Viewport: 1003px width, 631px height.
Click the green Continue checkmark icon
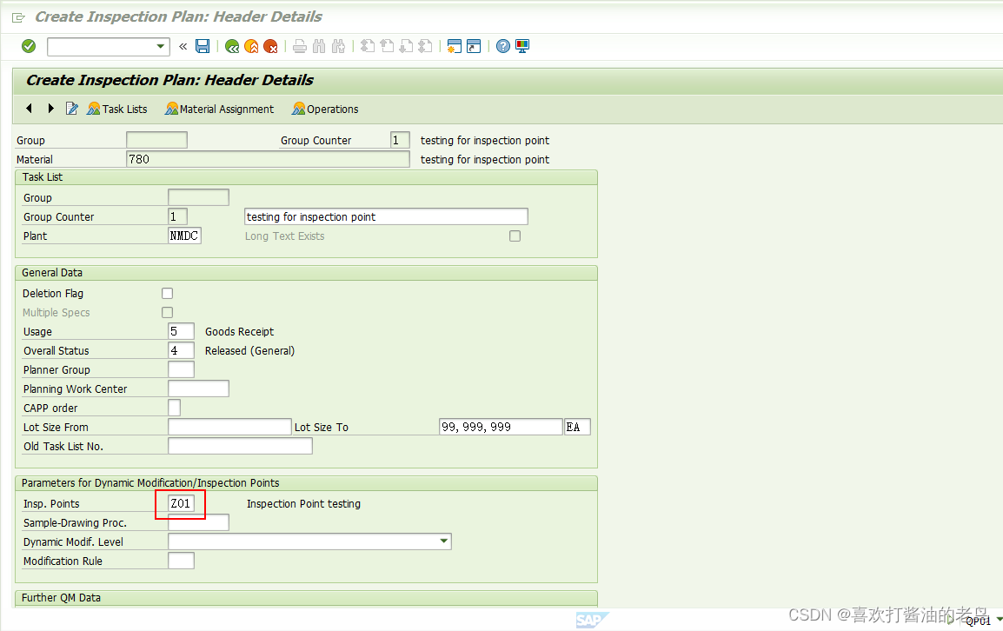click(x=27, y=46)
